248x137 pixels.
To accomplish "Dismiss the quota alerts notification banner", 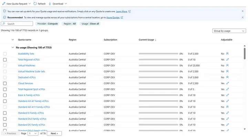I will click(242, 11).
